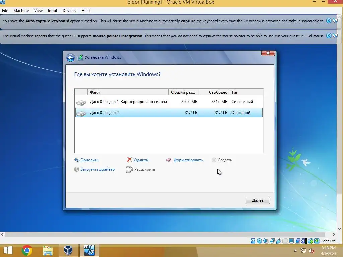Click the Right Ctrl host key label

(x=328, y=241)
